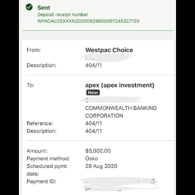This screenshot has height=195, width=195.
Task: Click the New badge under apex
Action: point(93,93)
